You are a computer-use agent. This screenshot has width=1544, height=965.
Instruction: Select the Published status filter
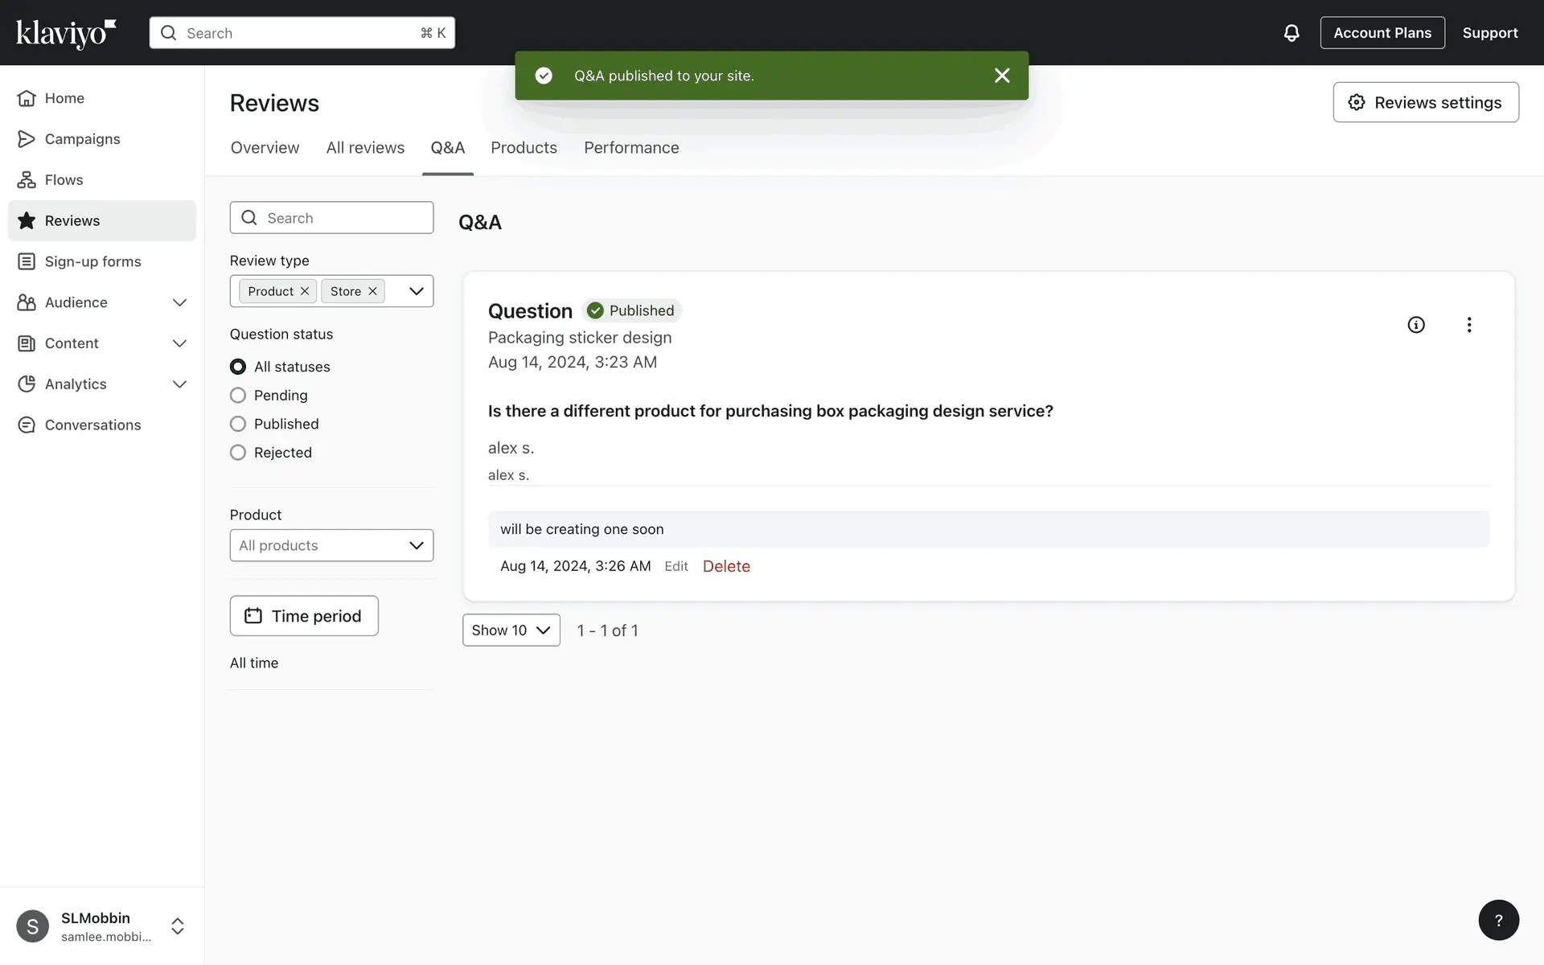click(238, 424)
